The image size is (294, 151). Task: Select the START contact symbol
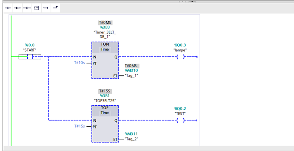click(x=30, y=57)
